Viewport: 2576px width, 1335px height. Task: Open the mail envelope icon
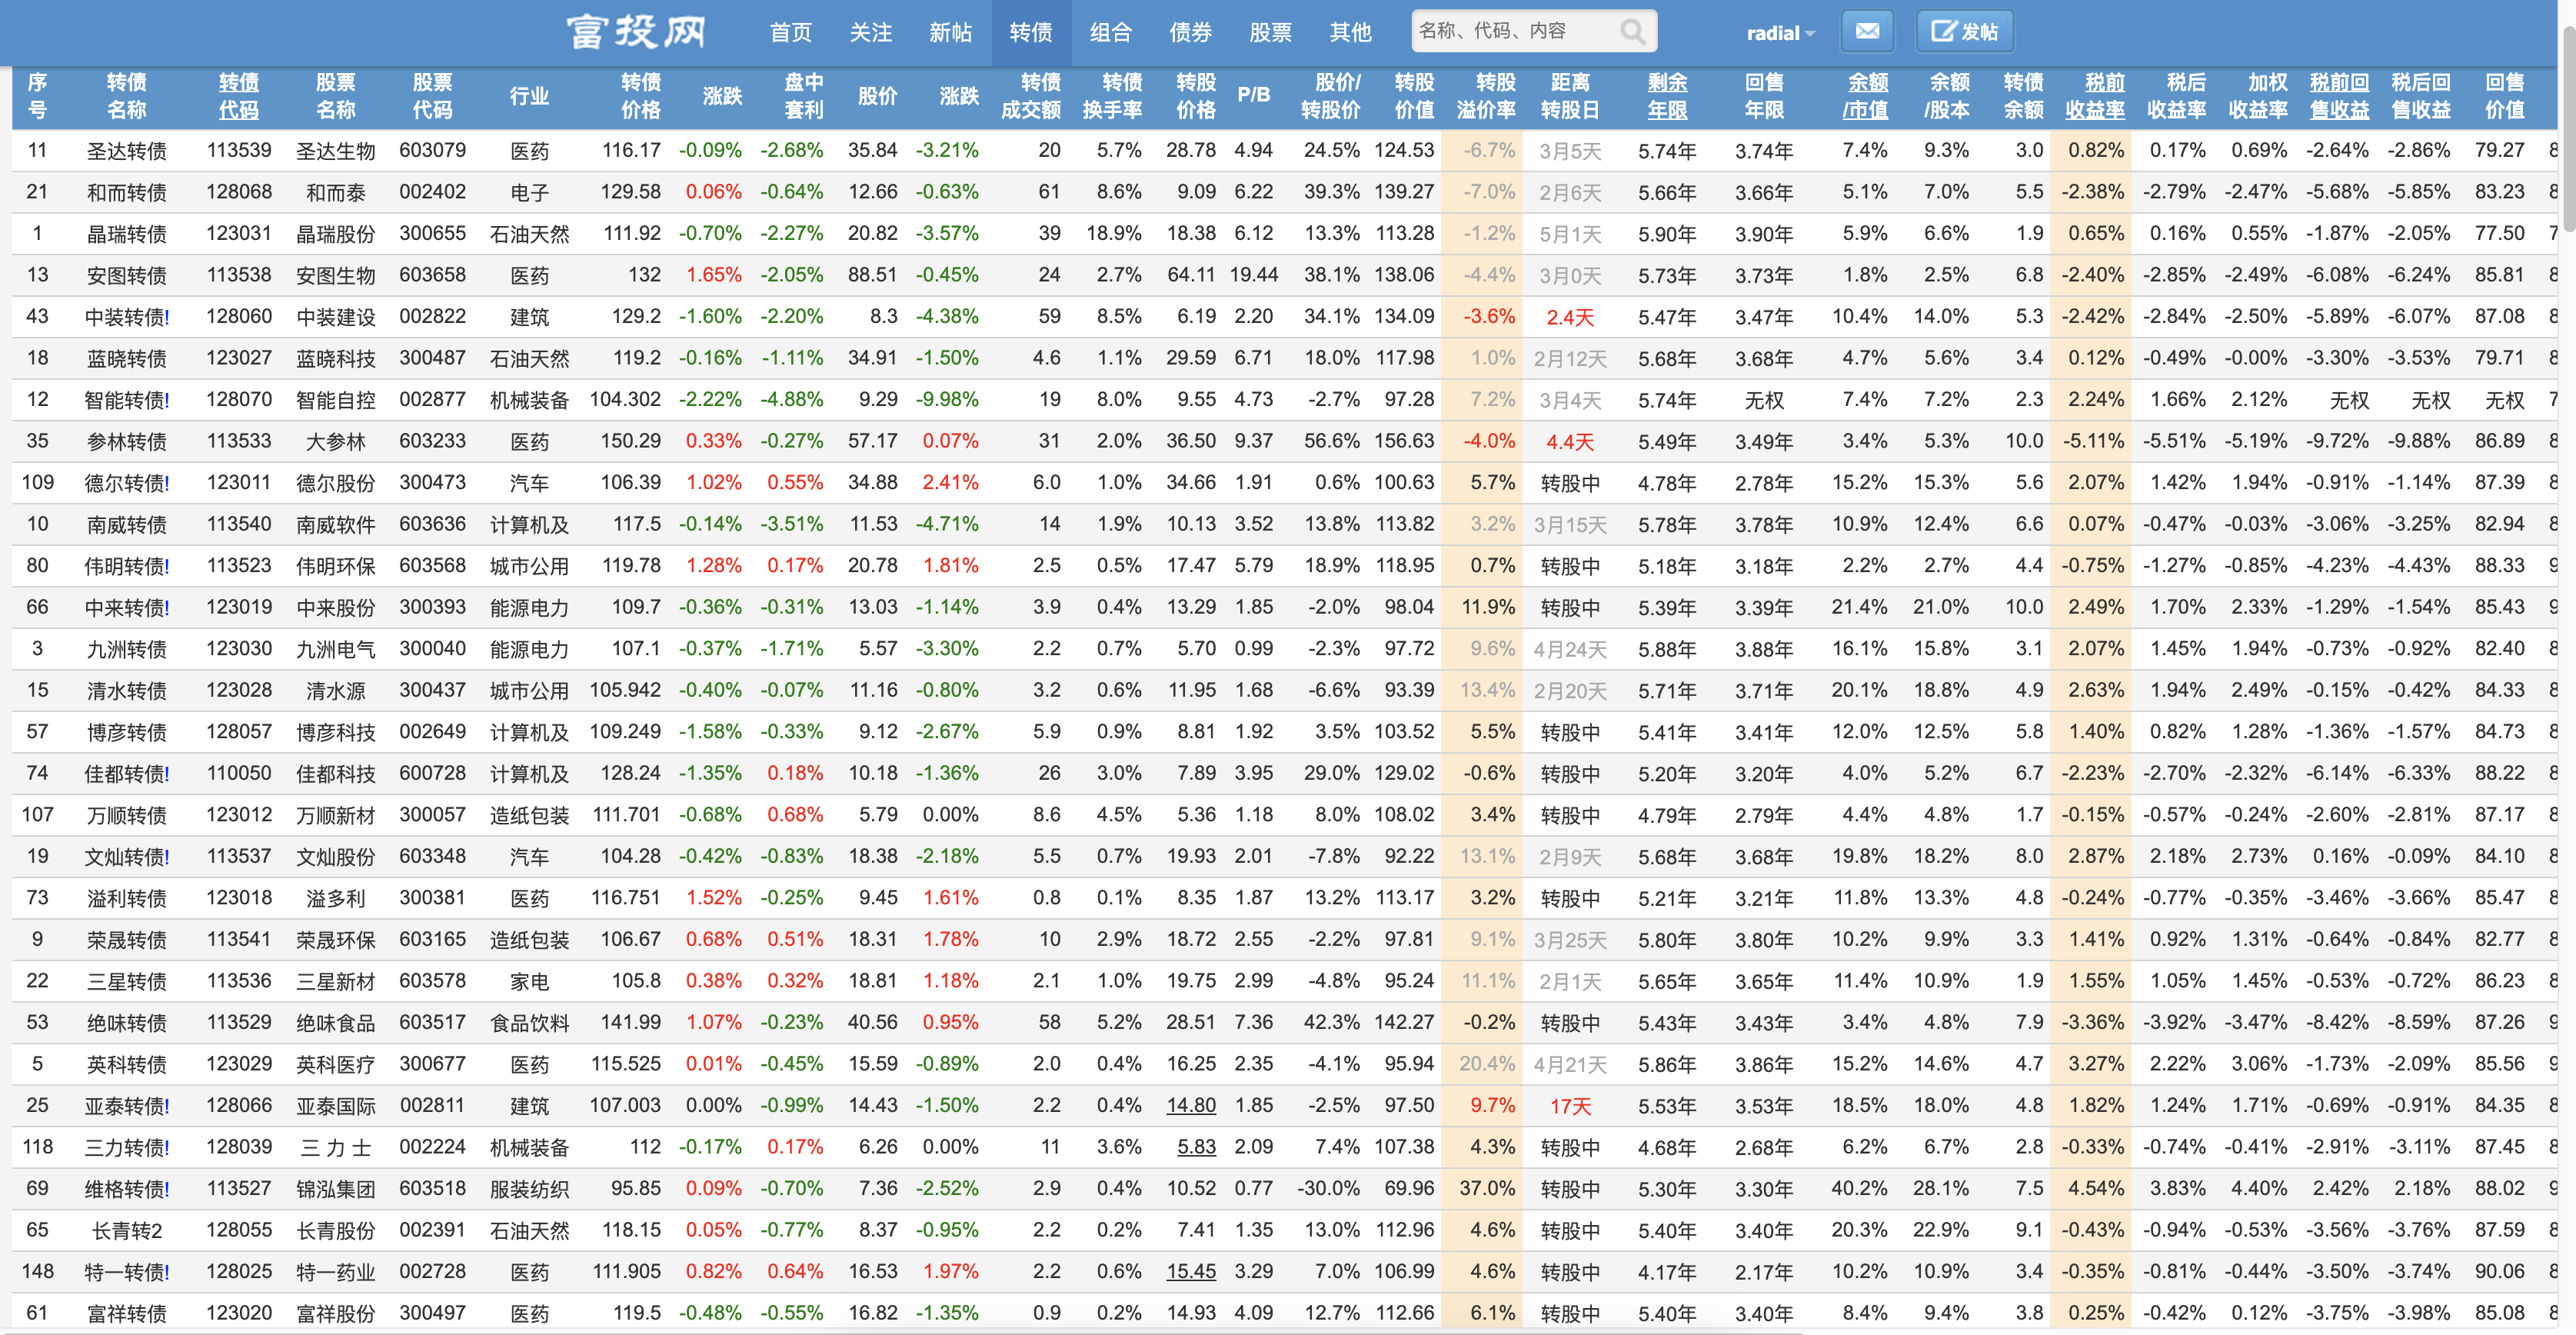(x=1866, y=32)
